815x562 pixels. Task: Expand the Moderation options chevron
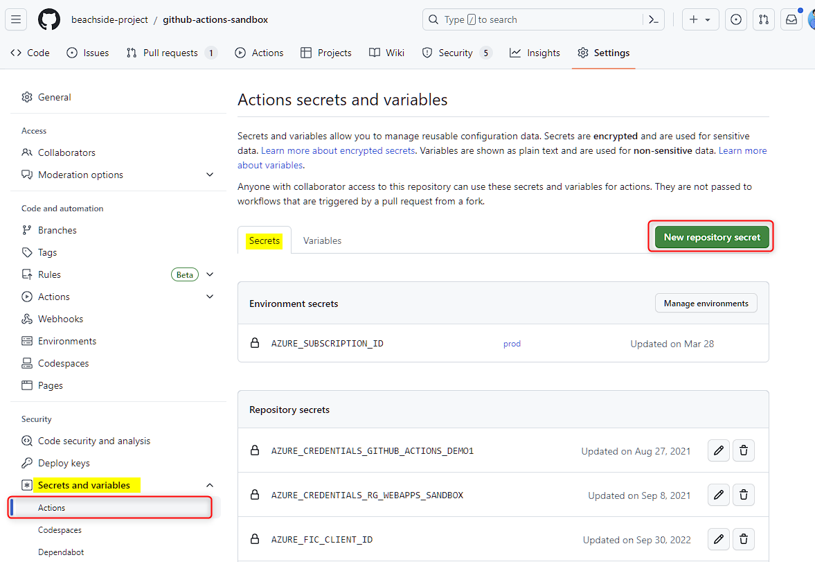click(x=210, y=175)
